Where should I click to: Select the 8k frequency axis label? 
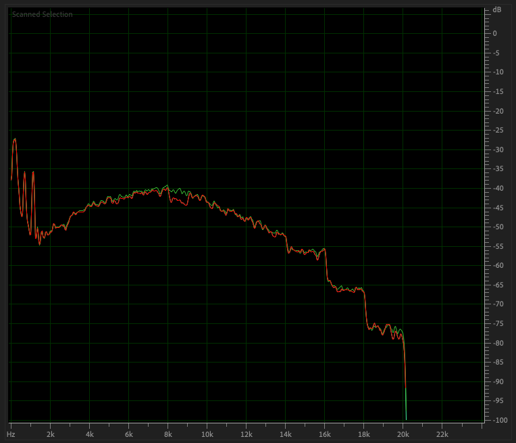pyautogui.click(x=168, y=433)
